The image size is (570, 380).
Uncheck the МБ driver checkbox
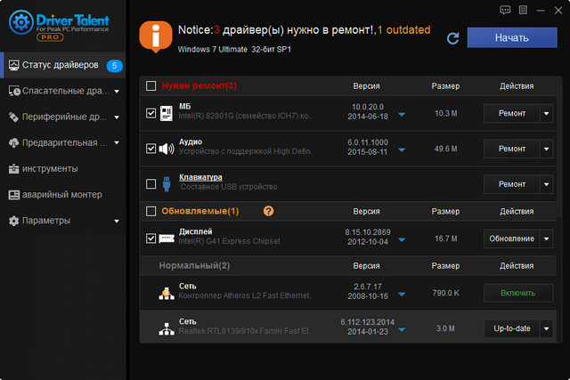click(x=151, y=113)
